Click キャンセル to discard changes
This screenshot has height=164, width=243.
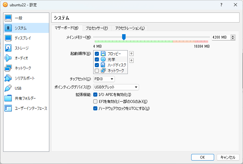(x=228, y=157)
